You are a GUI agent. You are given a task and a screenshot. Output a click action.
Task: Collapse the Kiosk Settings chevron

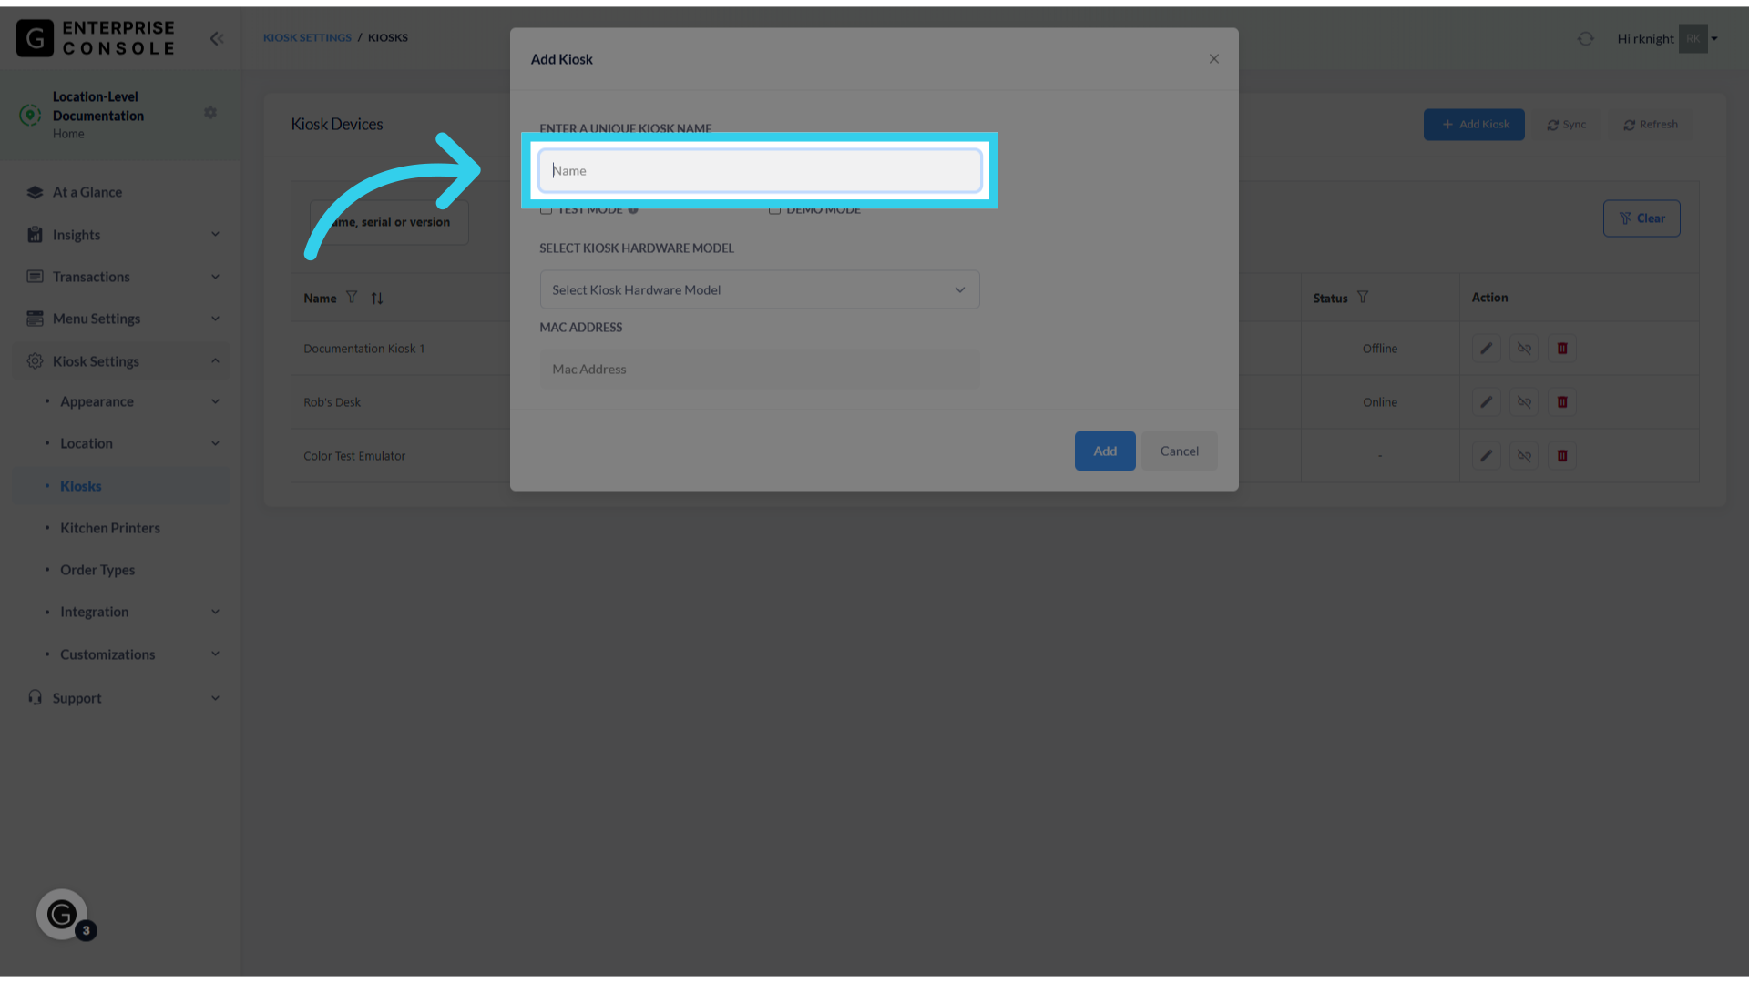pyautogui.click(x=215, y=361)
